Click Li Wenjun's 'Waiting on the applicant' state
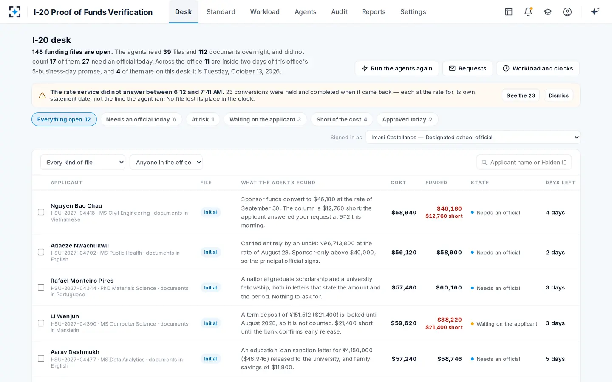 pyautogui.click(x=504, y=324)
